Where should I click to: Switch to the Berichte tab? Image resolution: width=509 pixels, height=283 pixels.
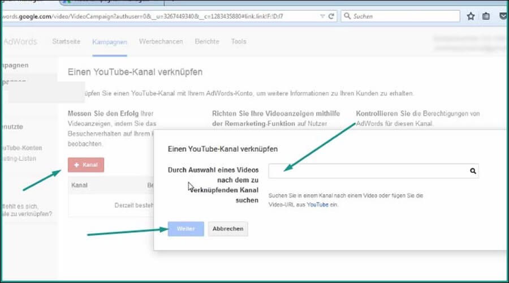click(x=207, y=41)
